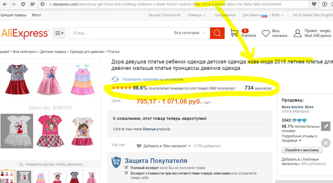Expand the Помощь dropdown

(197, 15)
